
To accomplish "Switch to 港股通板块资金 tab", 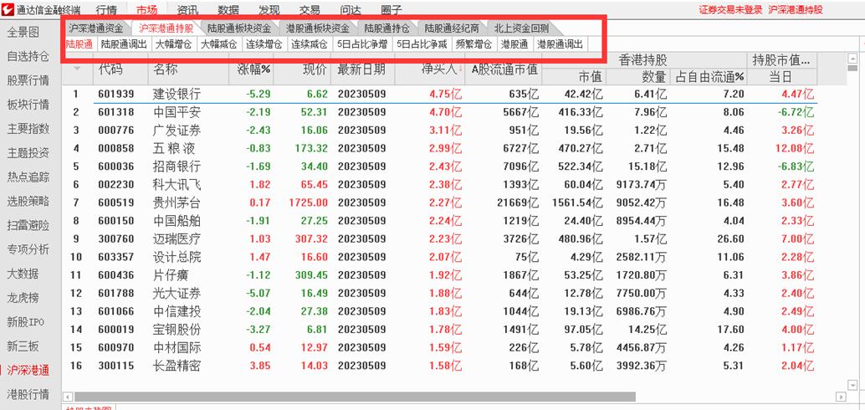I will (317, 28).
